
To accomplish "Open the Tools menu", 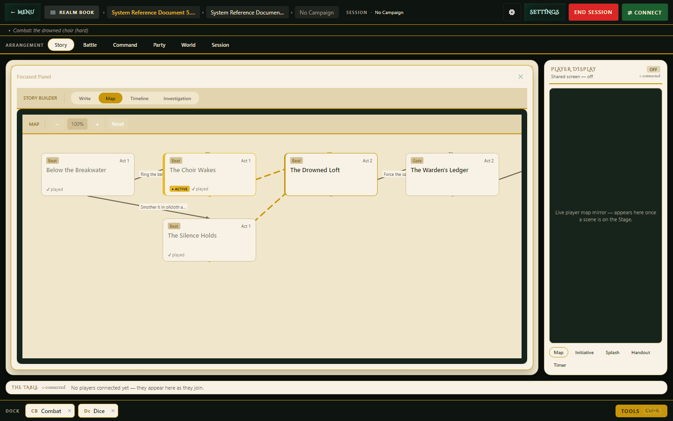I will (x=641, y=411).
